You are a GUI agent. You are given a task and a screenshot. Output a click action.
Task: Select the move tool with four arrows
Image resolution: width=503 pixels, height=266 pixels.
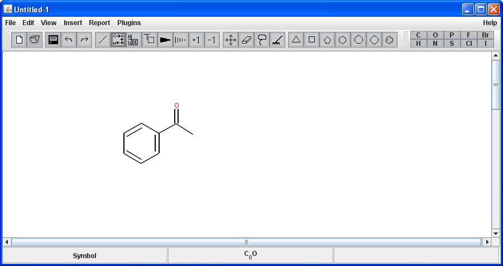tap(231, 40)
